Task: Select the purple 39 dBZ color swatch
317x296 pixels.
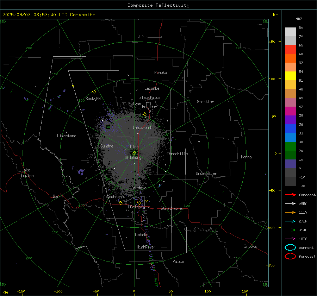Action: [290, 120]
